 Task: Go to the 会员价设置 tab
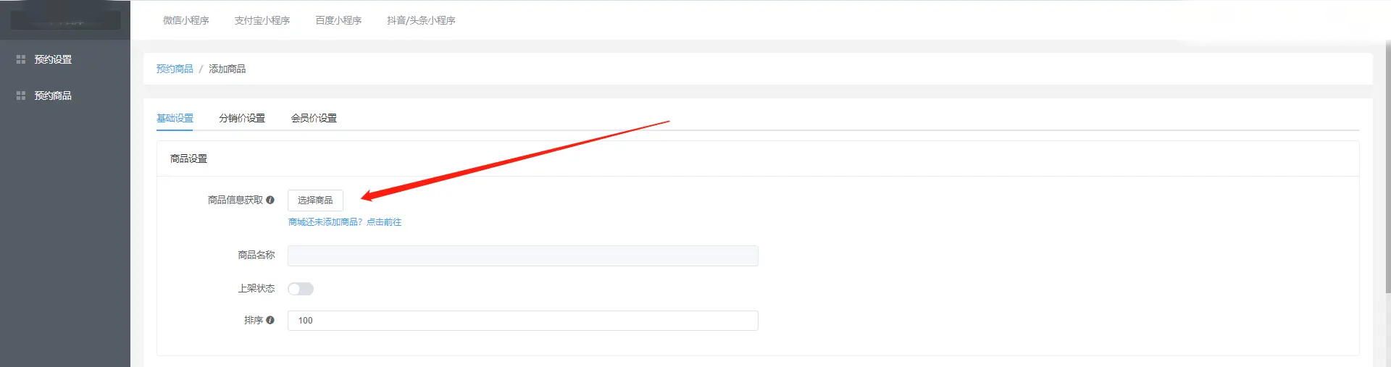314,118
